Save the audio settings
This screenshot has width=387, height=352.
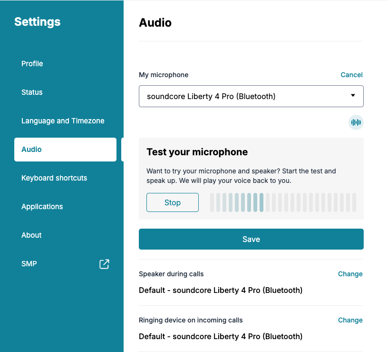[x=251, y=239]
